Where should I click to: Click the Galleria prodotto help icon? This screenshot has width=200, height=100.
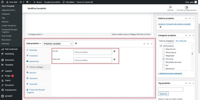click(161, 27)
